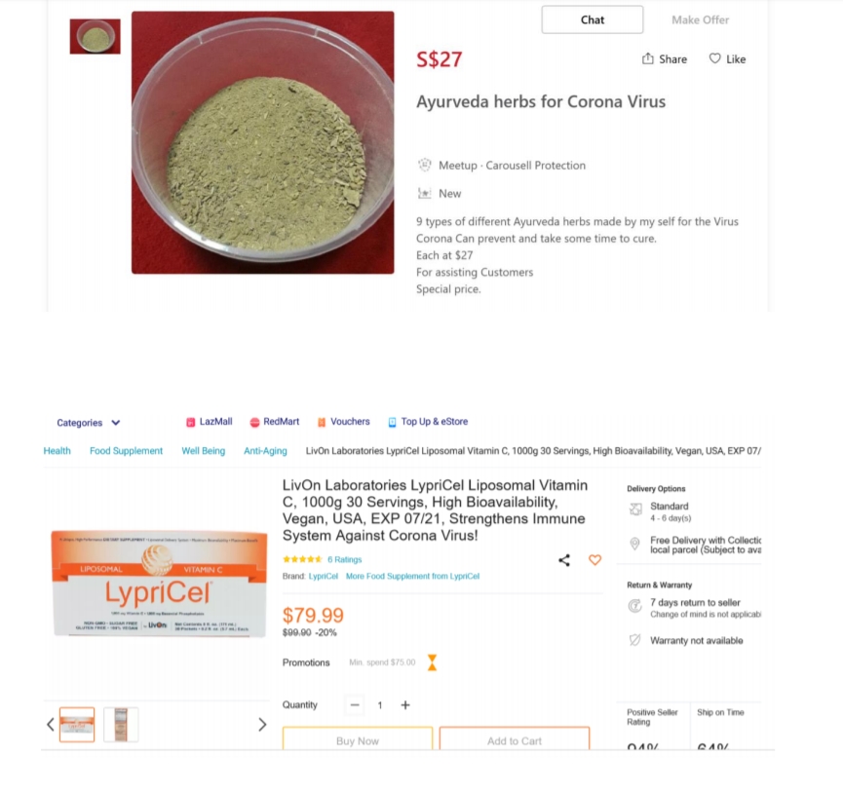Open RedMart from the top bar
Image resolution: width=843 pixels, height=792 pixels.
(274, 422)
